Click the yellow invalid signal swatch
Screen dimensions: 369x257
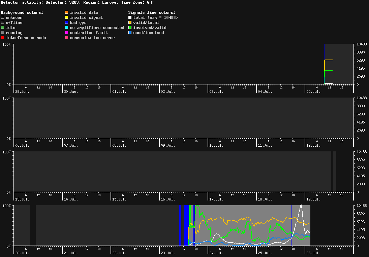click(67, 17)
